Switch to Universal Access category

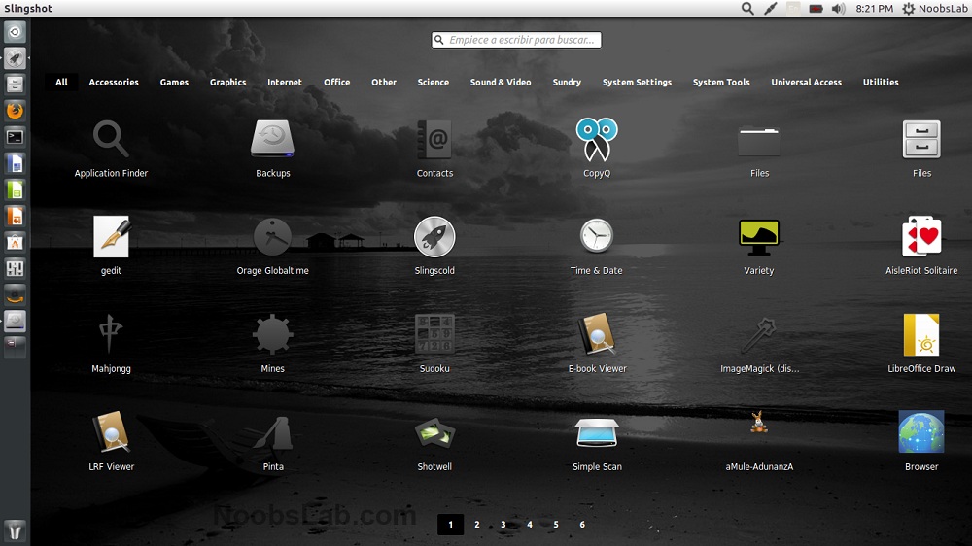[x=806, y=82]
